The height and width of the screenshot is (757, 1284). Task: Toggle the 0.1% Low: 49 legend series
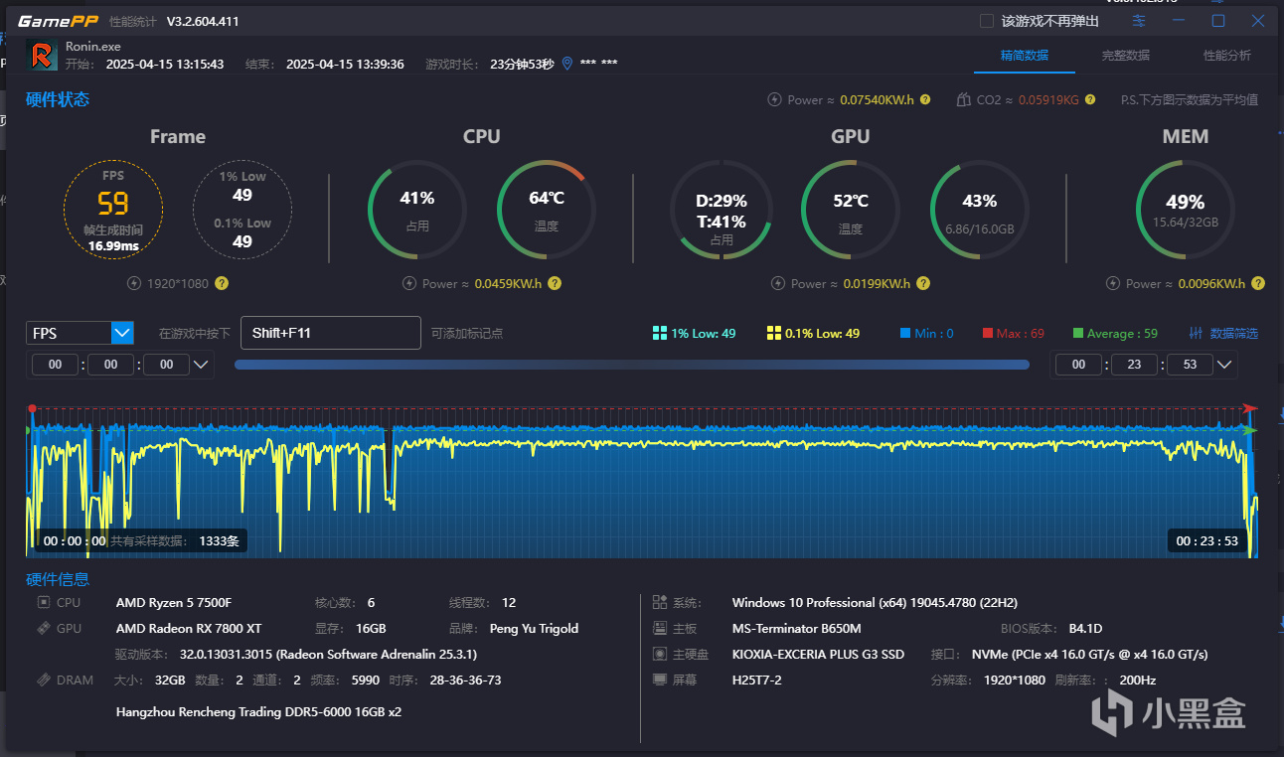(x=813, y=333)
